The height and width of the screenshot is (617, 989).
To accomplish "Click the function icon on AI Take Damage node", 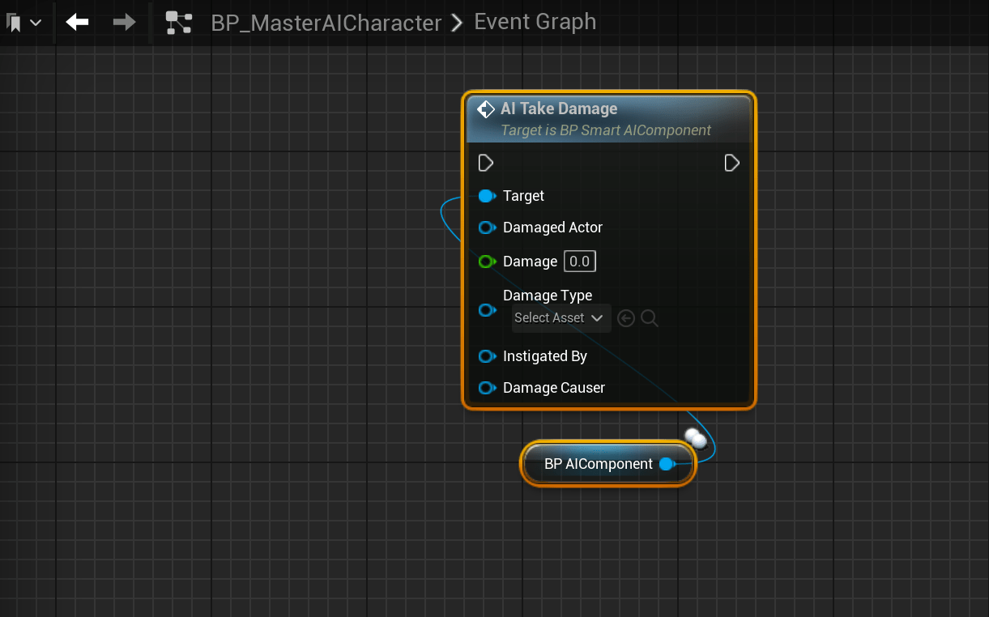I will pyautogui.click(x=486, y=109).
